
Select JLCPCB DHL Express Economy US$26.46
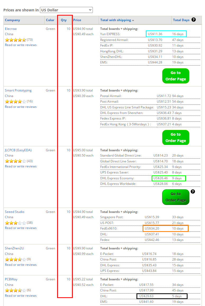150,178
